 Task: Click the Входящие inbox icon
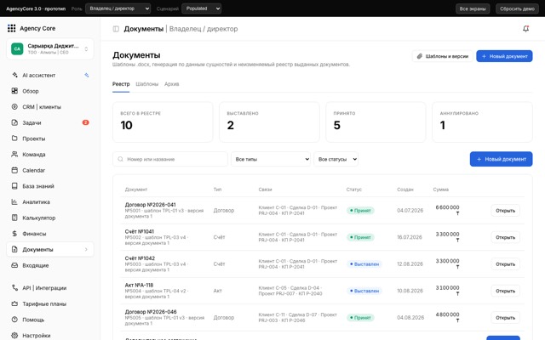click(14, 265)
